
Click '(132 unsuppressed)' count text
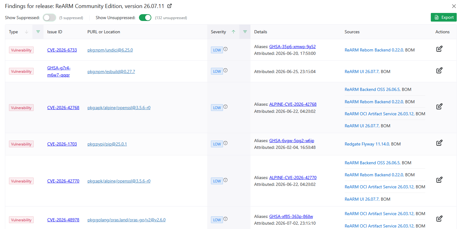[171, 18]
